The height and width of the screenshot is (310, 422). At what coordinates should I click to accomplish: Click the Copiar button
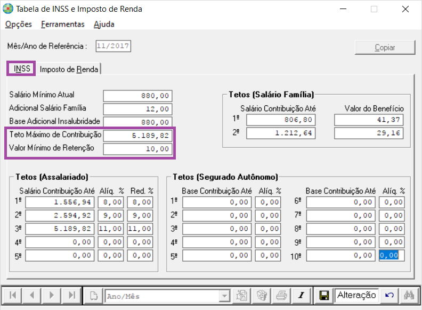point(385,47)
